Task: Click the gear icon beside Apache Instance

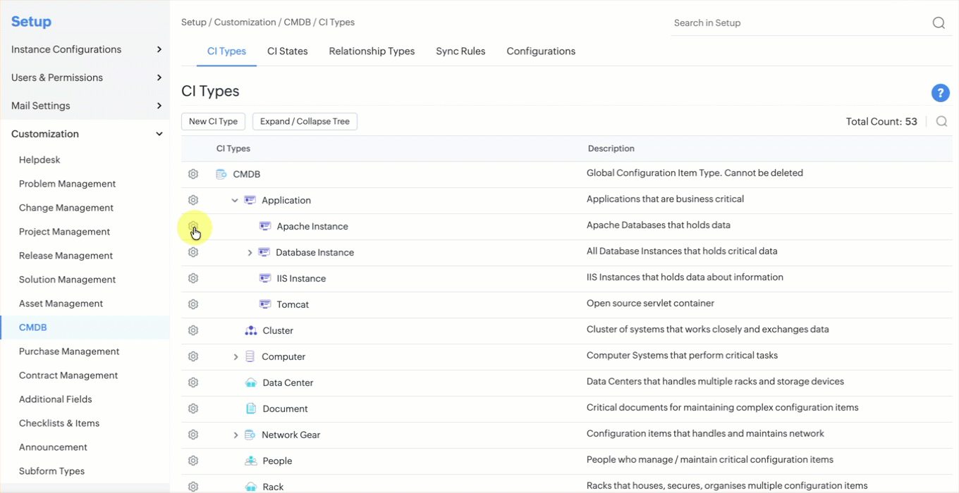Action: (193, 226)
